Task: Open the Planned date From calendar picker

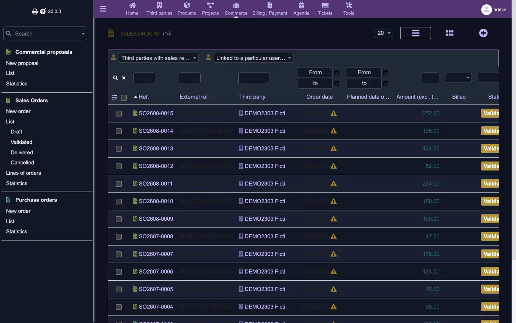Action: coord(385,73)
